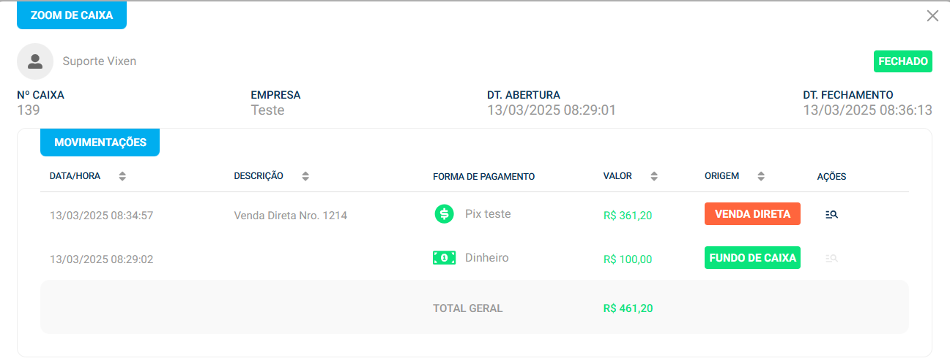This screenshot has width=950, height=361.
Task: Click the R$ 361,20 value
Action: tap(628, 216)
